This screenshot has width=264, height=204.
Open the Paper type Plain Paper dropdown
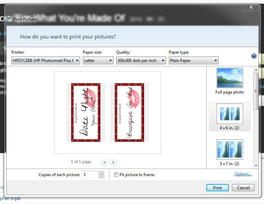pyautogui.click(x=193, y=60)
